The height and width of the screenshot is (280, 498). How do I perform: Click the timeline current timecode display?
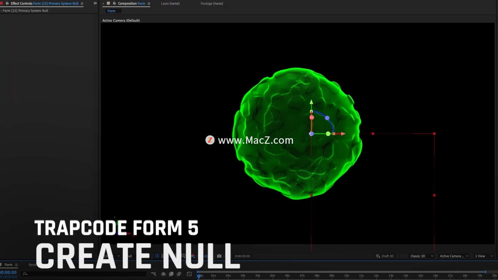pyautogui.click(x=8, y=272)
